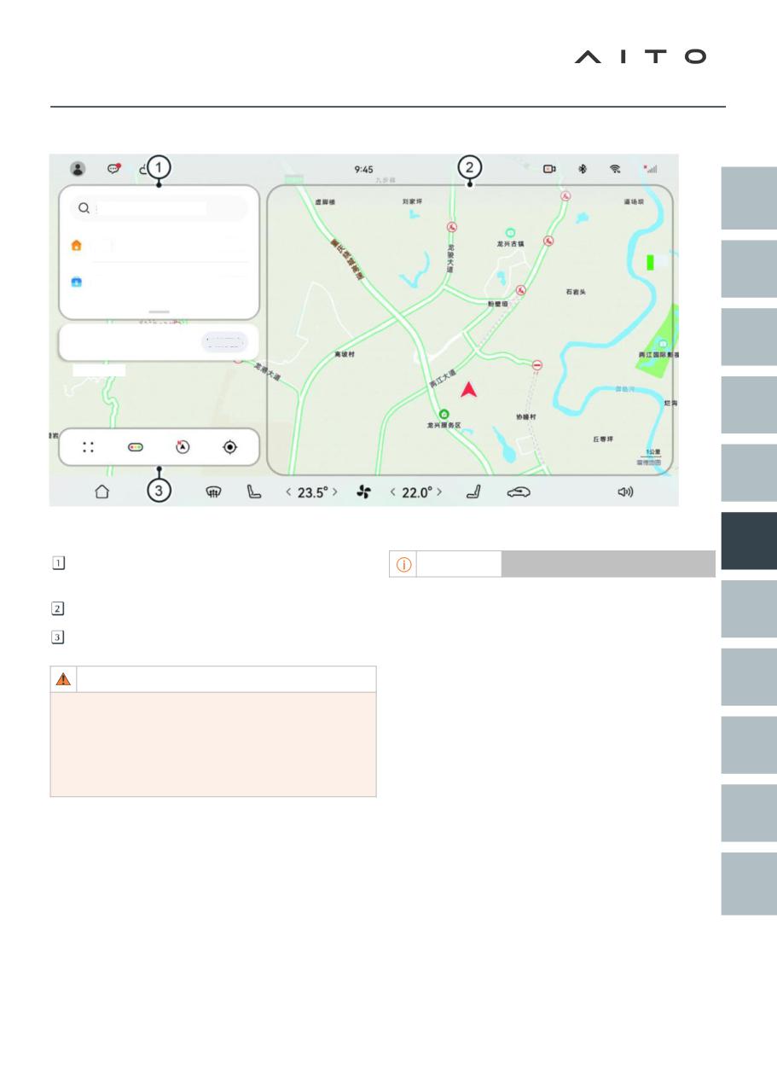Decrease passenger temperature from 22.0°
Image resolution: width=777 pixels, height=1088 pixels.
click(393, 492)
